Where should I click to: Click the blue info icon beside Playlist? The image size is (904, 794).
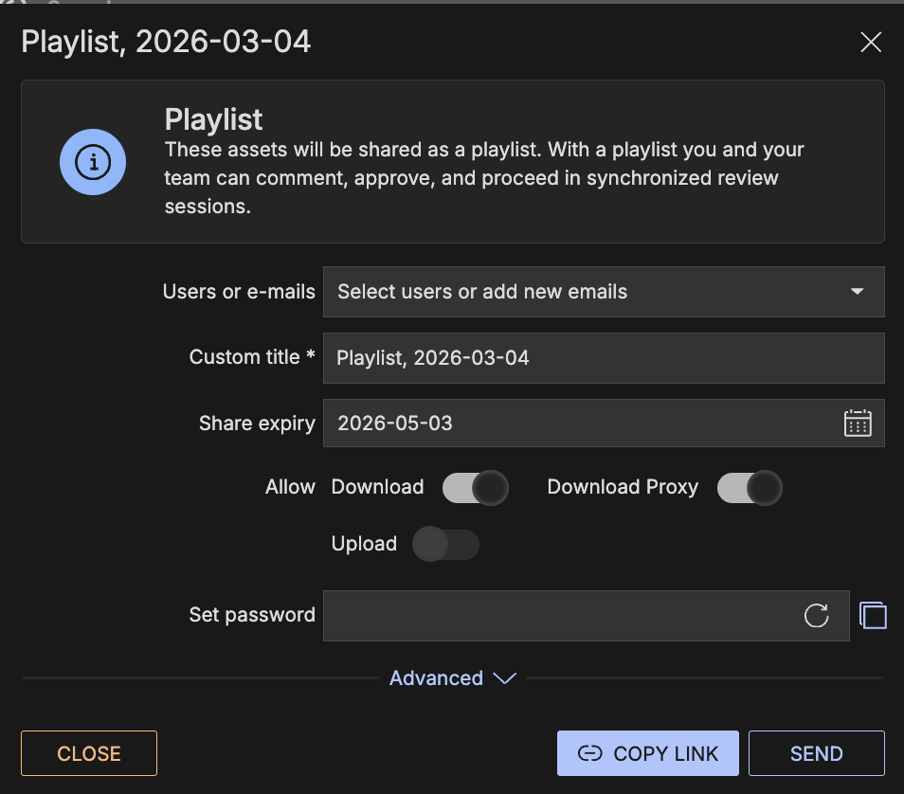click(x=93, y=162)
